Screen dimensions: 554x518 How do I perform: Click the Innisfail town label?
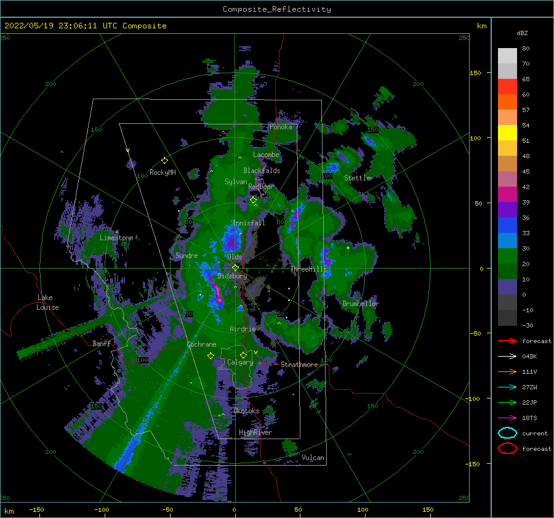(x=249, y=223)
